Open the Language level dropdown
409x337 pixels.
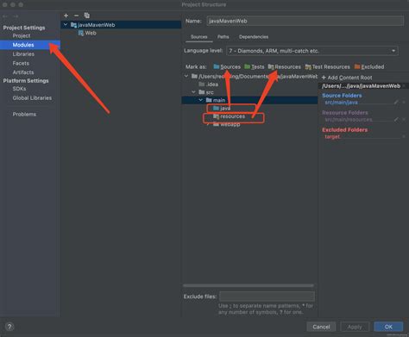[312, 51]
